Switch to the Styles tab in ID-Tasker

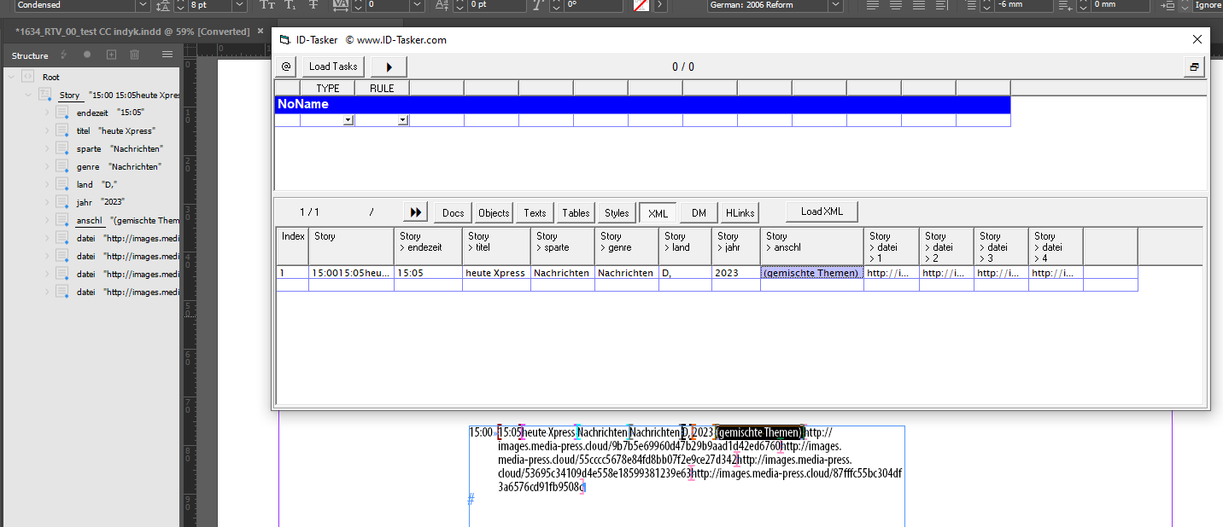point(616,212)
